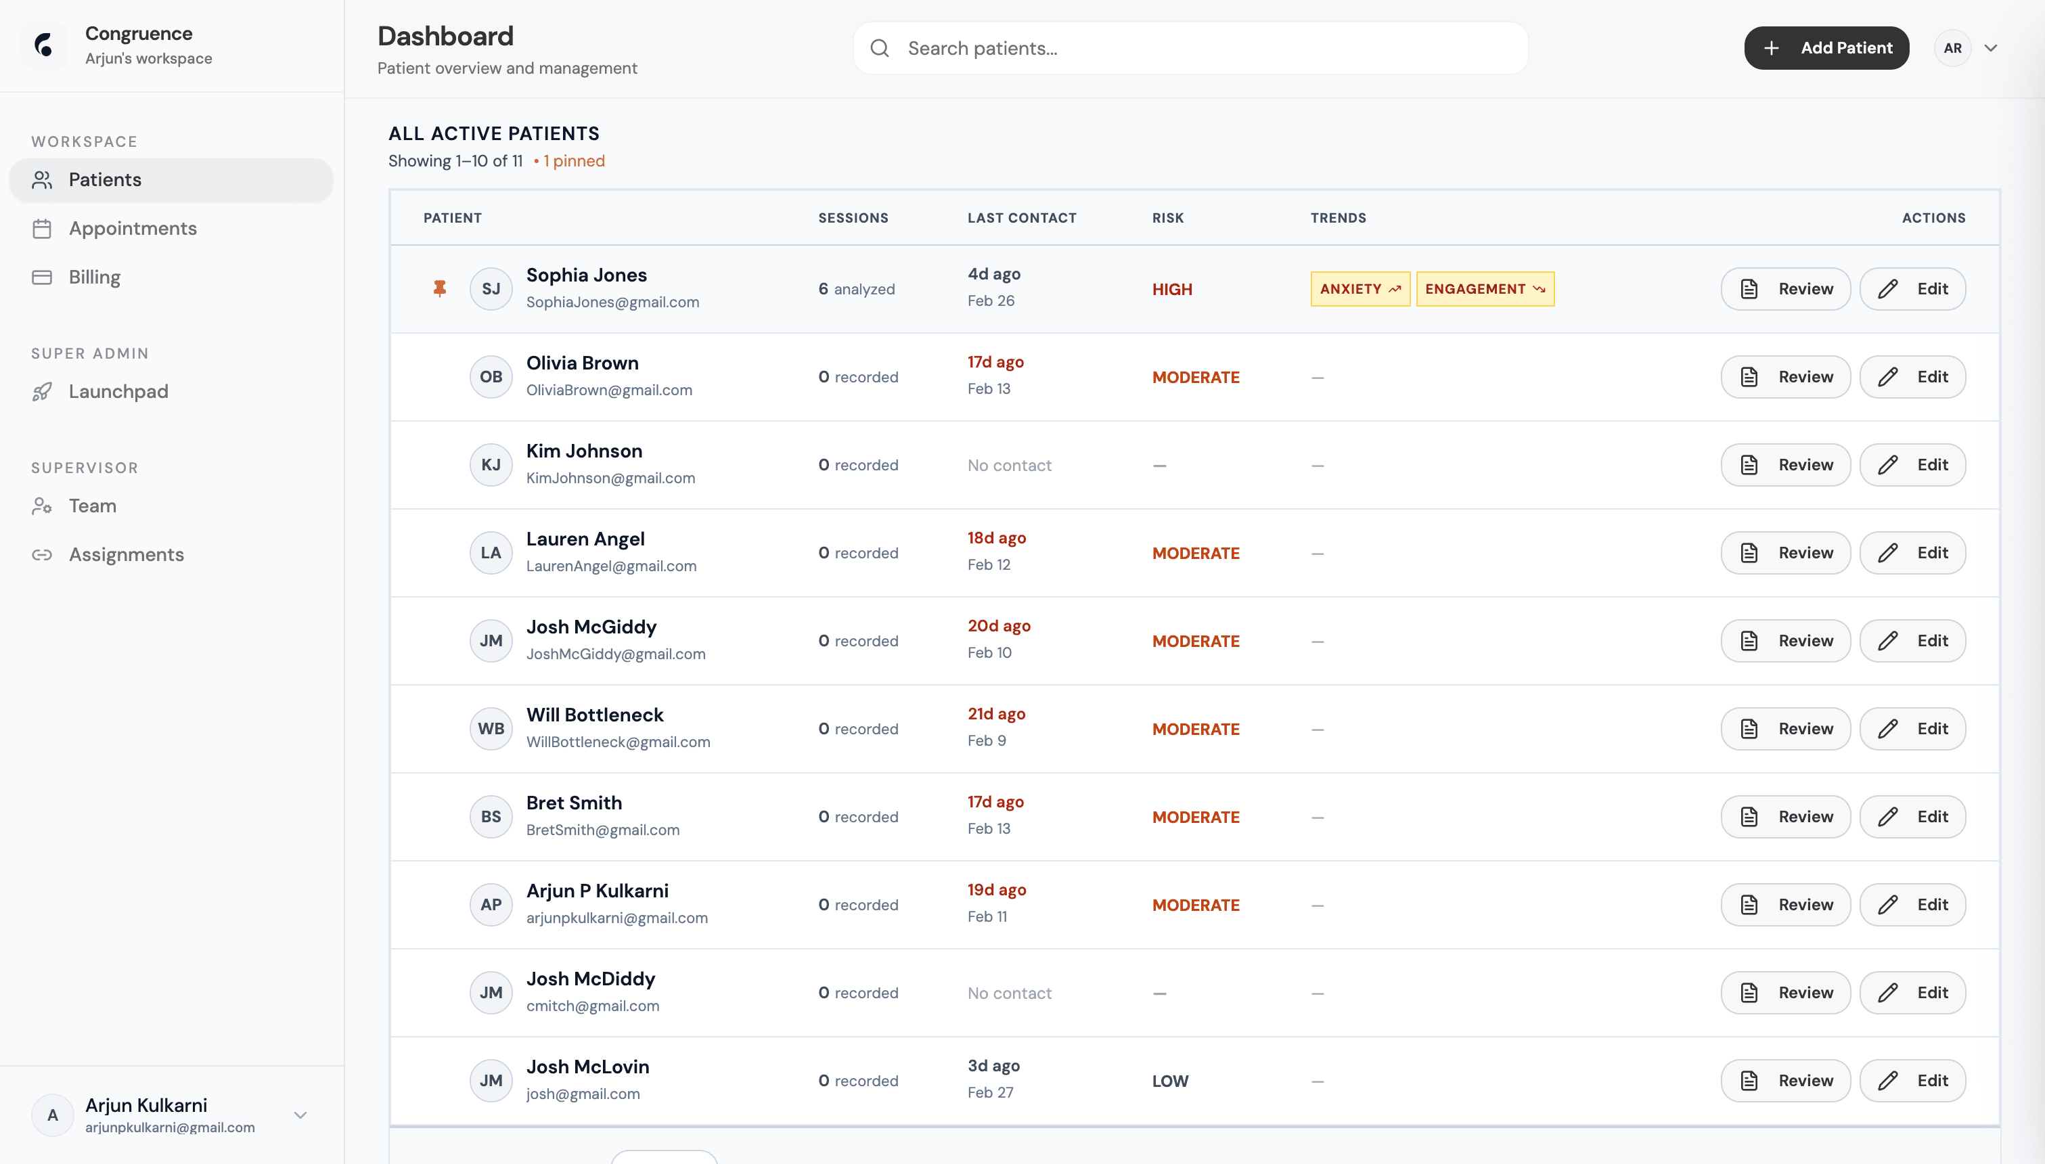The width and height of the screenshot is (2045, 1164).
Task: Open Appointments in the sidebar menu
Action: click(x=132, y=229)
